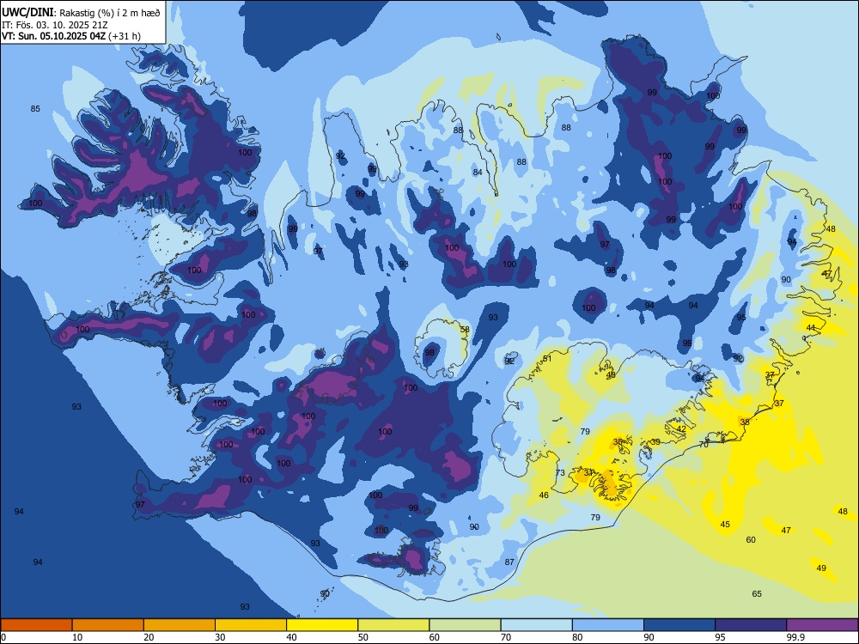The height and width of the screenshot is (644, 859).
Task: Click the 44 value on the east coast
Action: click(811, 327)
